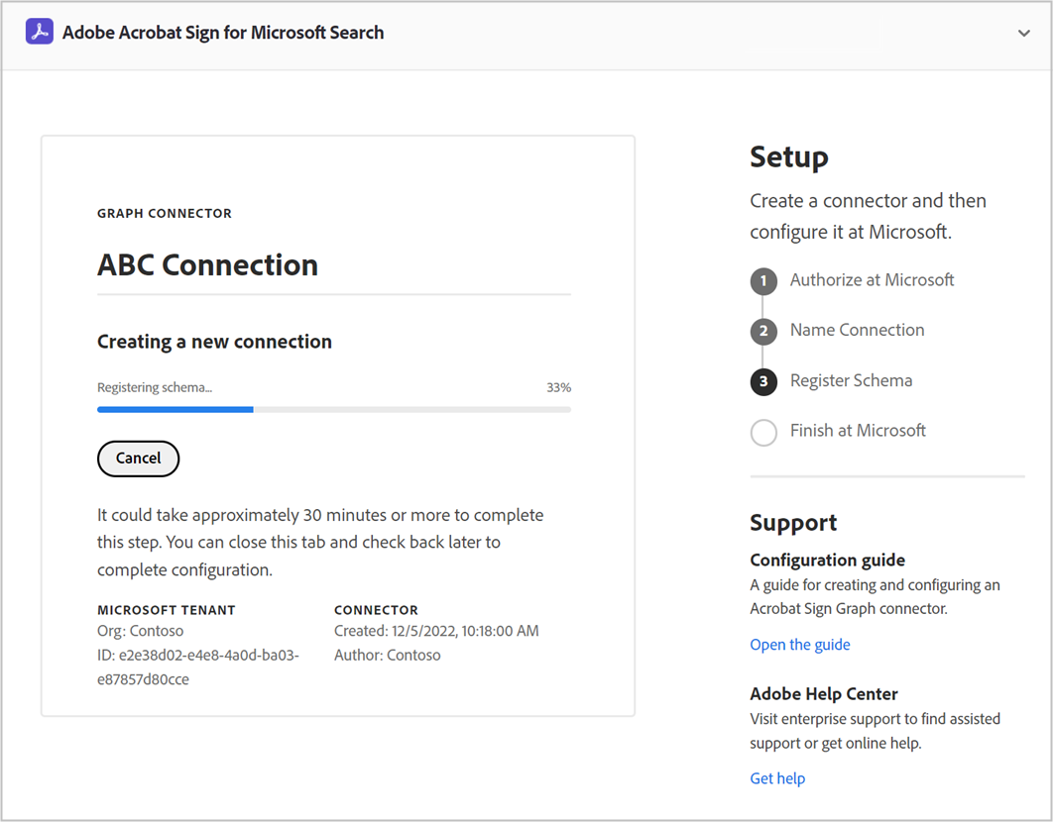The height and width of the screenshot is (822, 1053).
Task: Select the Adobe Help Center section
Action: click(x=825, y=693)
